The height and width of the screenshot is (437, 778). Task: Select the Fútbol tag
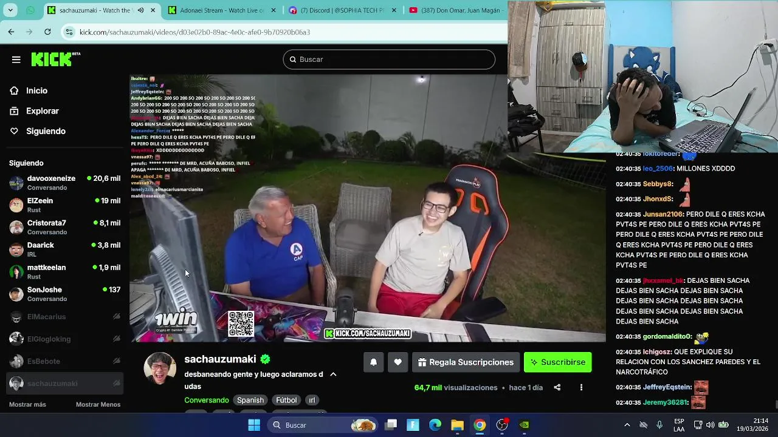pyautogui.click(x=286, y=400)
